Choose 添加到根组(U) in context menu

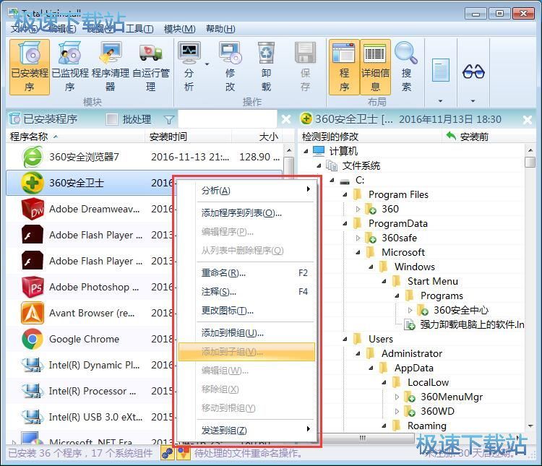pyautogui.click(x=246, y=333)
